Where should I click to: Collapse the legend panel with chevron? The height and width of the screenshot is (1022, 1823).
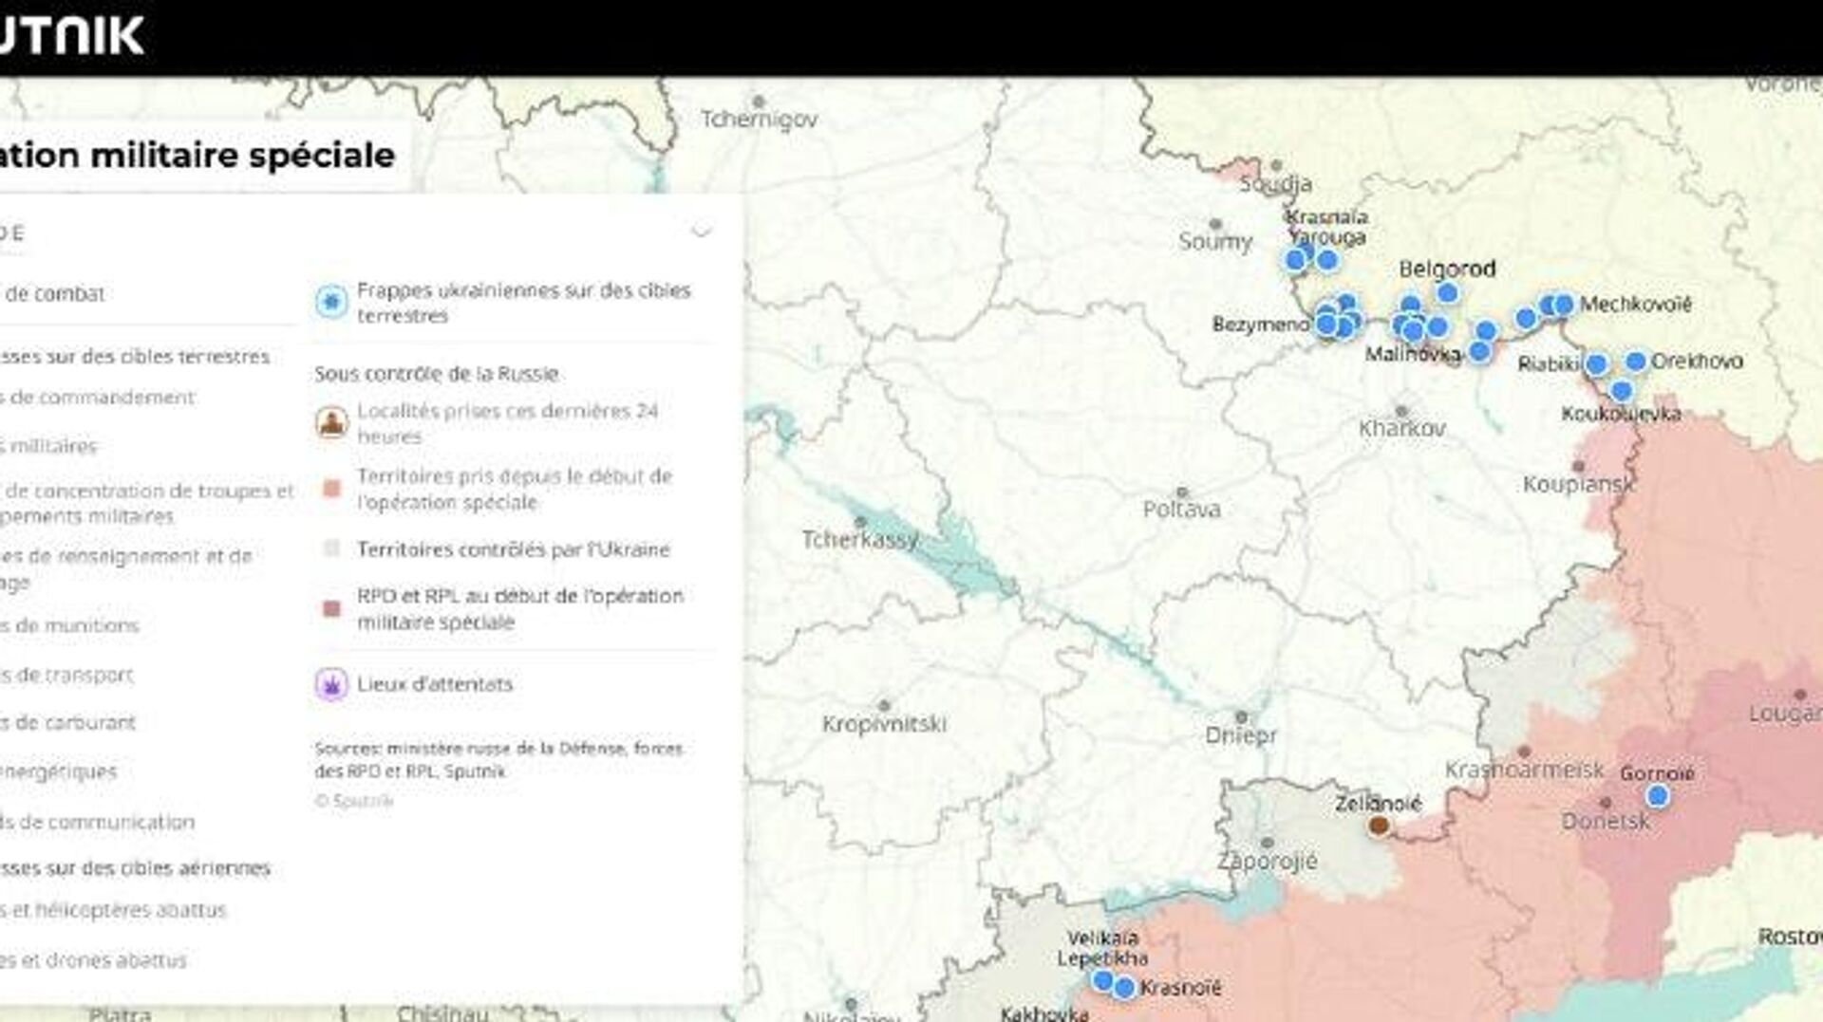tap(701, 231)
